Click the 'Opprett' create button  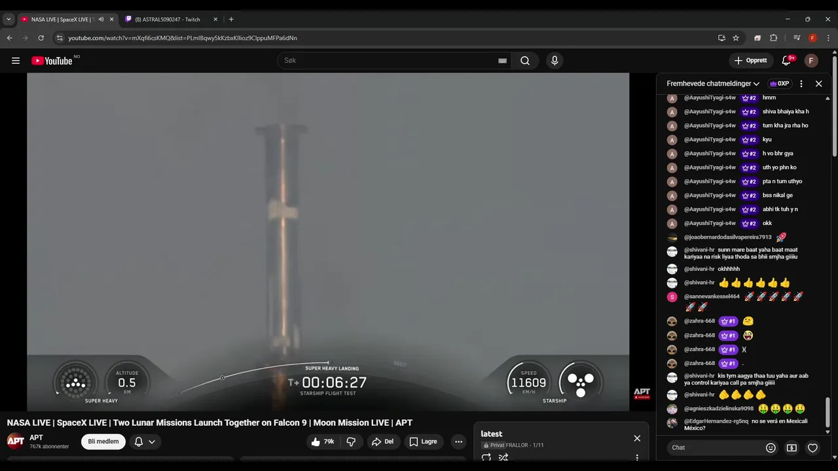[751, 61]
